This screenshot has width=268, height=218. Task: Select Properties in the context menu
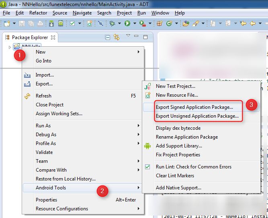(83, 200)
